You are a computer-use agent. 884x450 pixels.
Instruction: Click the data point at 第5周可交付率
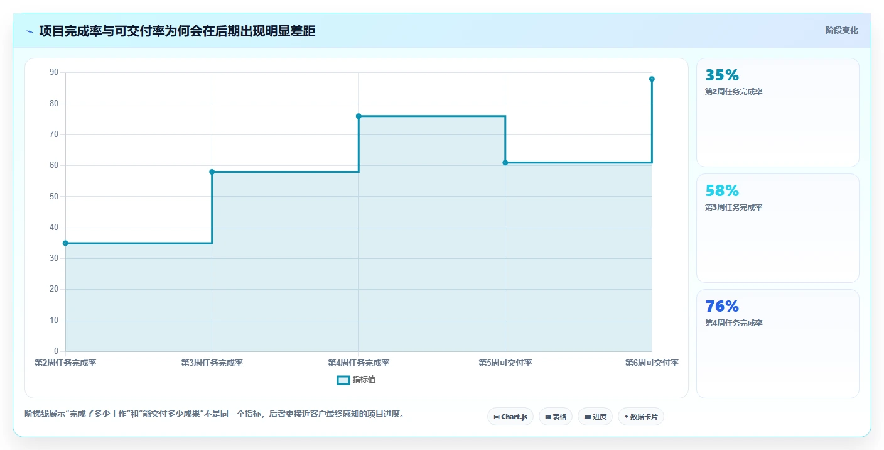505,163
